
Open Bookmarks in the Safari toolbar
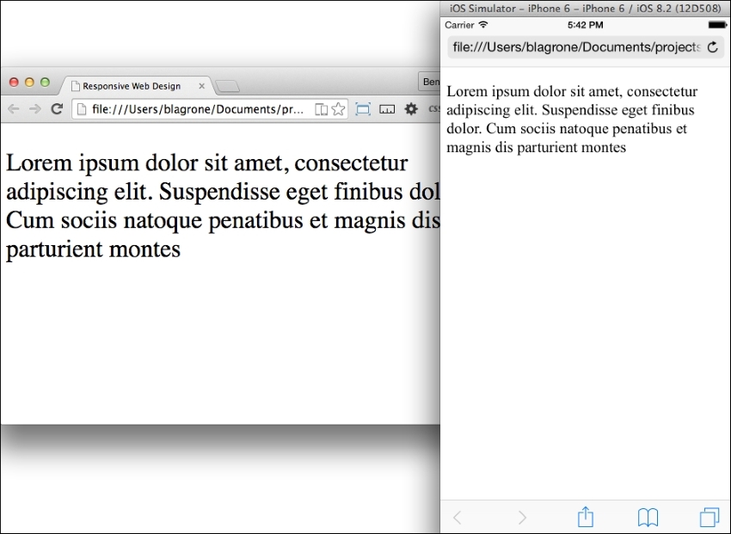tap(648, 517)
